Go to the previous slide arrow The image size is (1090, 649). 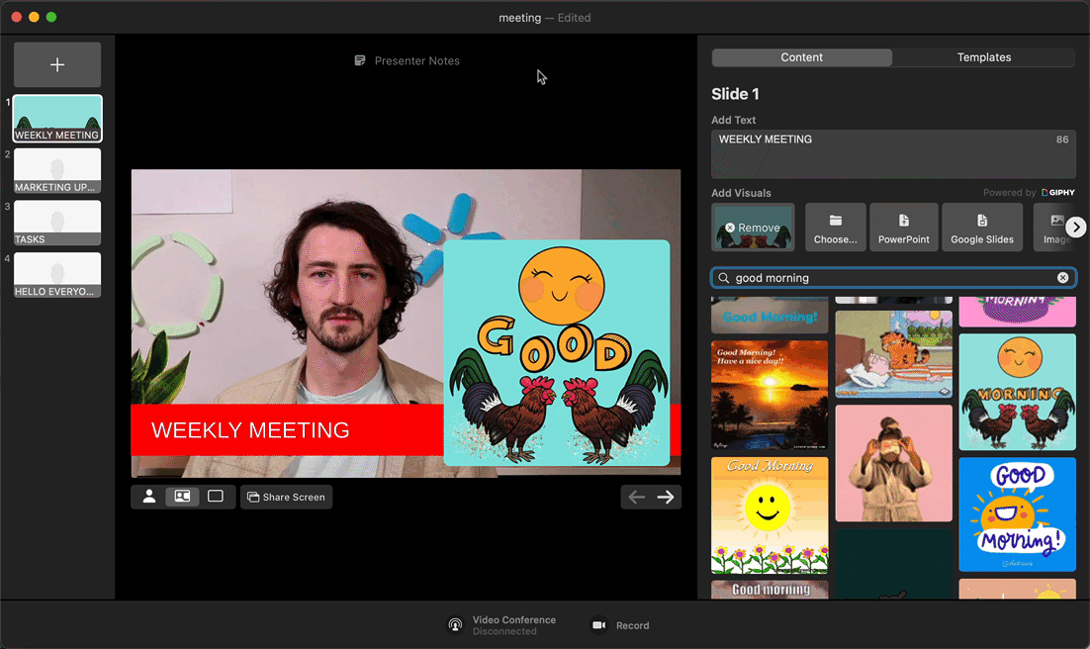[x=637, y=497]
